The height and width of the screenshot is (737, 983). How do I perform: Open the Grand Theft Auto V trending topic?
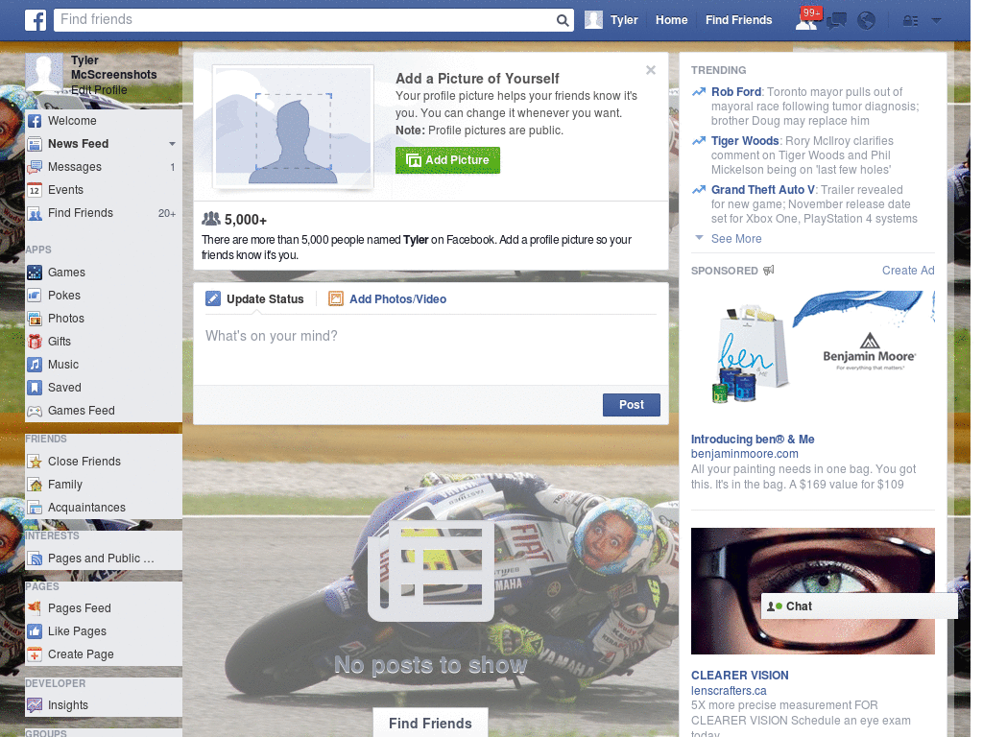coord(763,190)
